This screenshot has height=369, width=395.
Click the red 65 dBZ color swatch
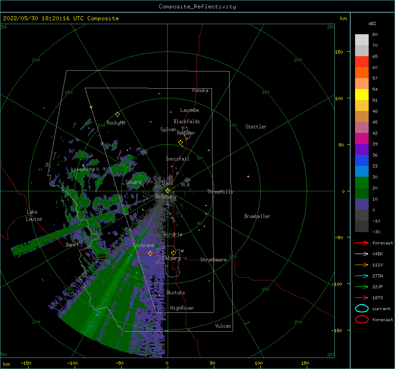tap(362, 61)
